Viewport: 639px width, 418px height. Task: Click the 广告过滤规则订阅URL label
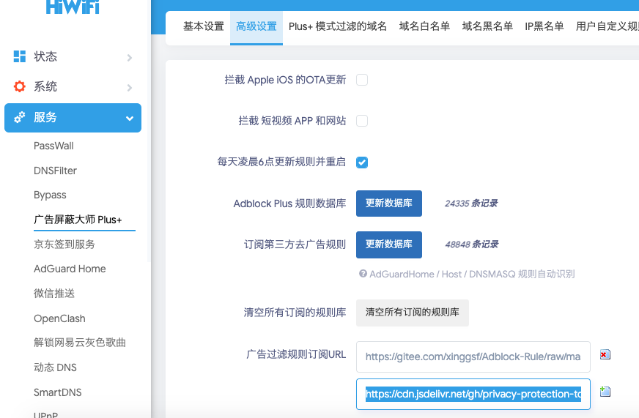pyautogui.click(x=296, y=354)
